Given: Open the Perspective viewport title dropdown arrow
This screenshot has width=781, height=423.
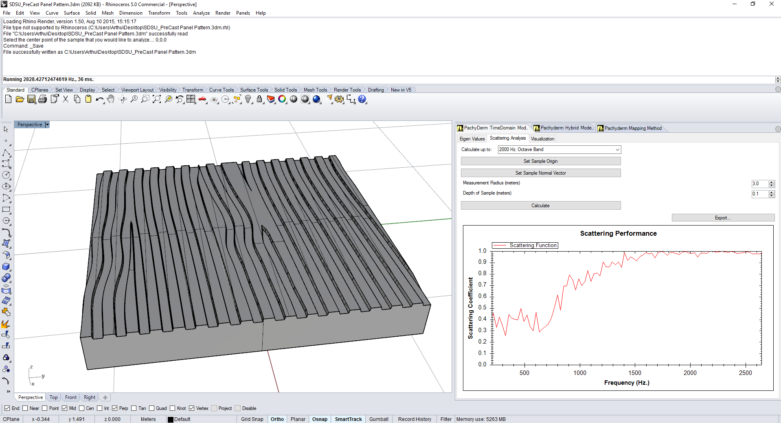Looking at the screenshot, I should [47, 125].
